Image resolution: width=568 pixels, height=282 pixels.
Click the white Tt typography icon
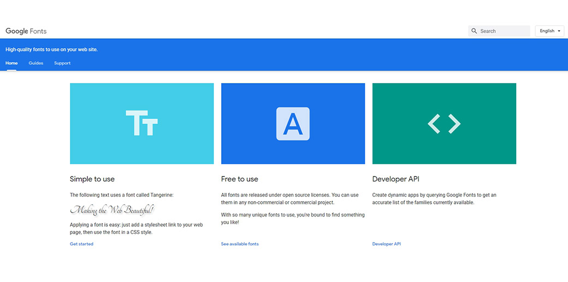coord(141,123)
